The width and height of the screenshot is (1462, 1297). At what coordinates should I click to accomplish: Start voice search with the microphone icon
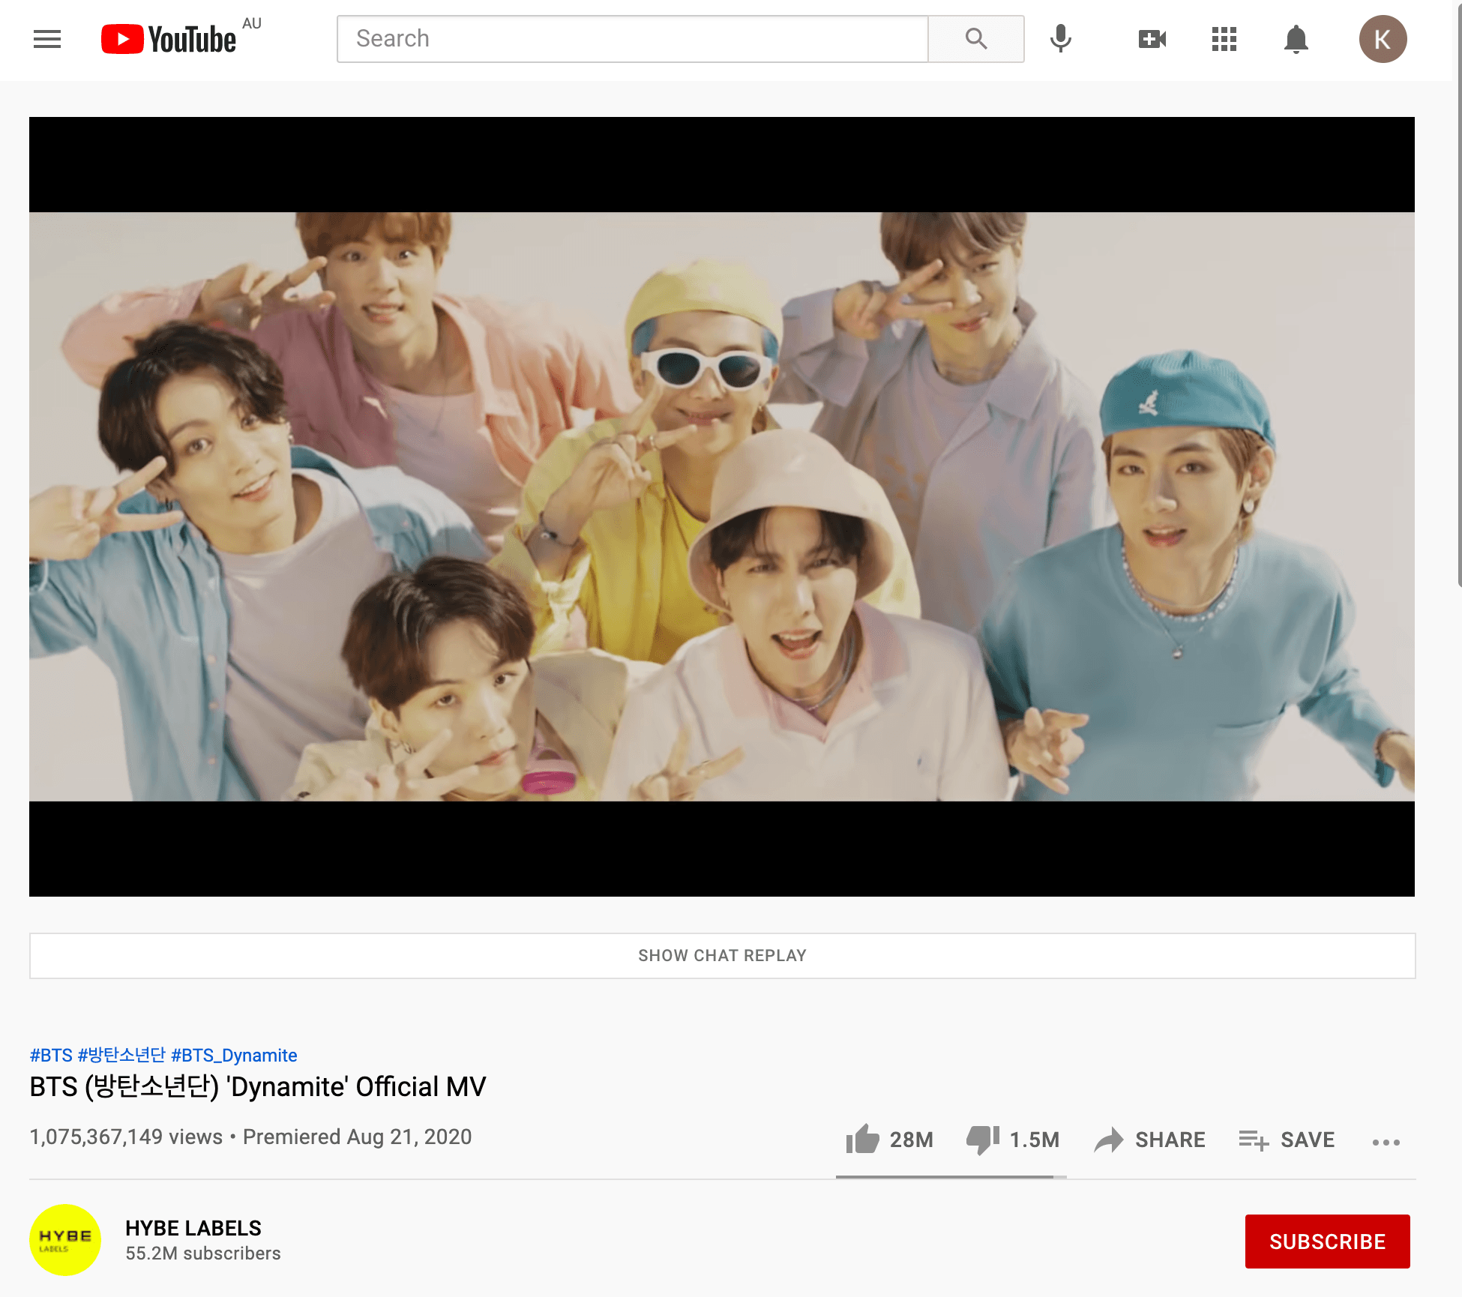pos(1060,39)
